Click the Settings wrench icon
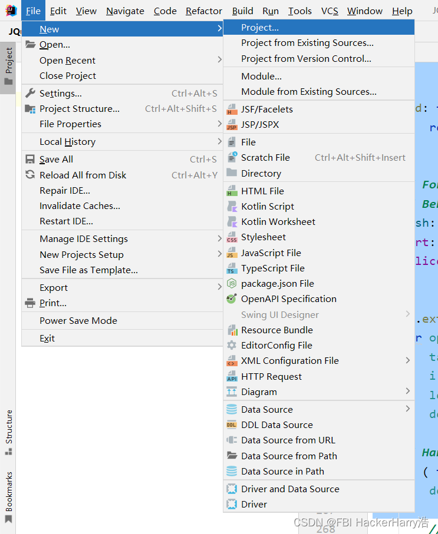 (x=31, y=93)
